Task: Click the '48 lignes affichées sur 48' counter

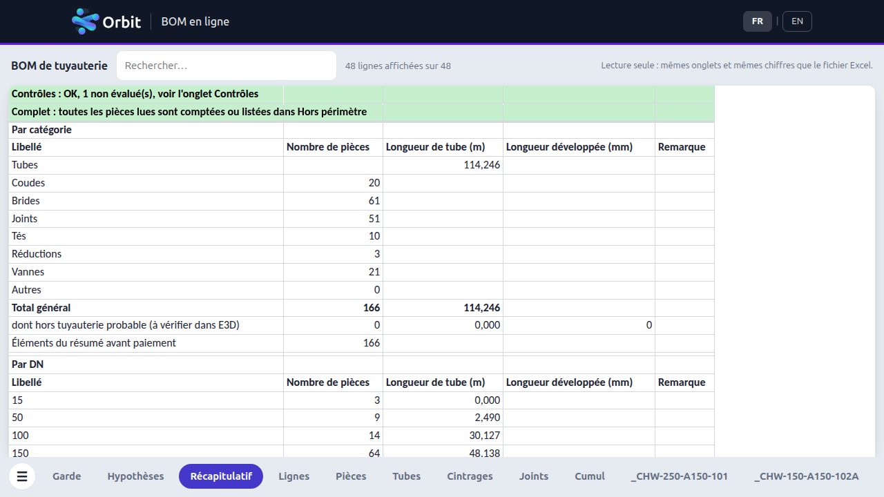Action: pos(398,66)
